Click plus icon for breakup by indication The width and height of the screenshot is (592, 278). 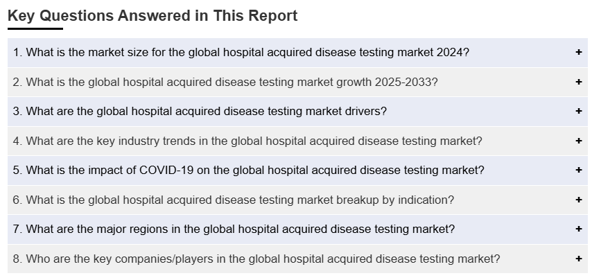(x=579, y=200)
